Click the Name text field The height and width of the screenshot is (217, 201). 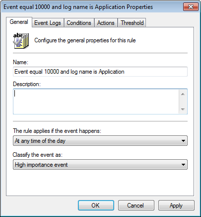click(x=100, y=72)
